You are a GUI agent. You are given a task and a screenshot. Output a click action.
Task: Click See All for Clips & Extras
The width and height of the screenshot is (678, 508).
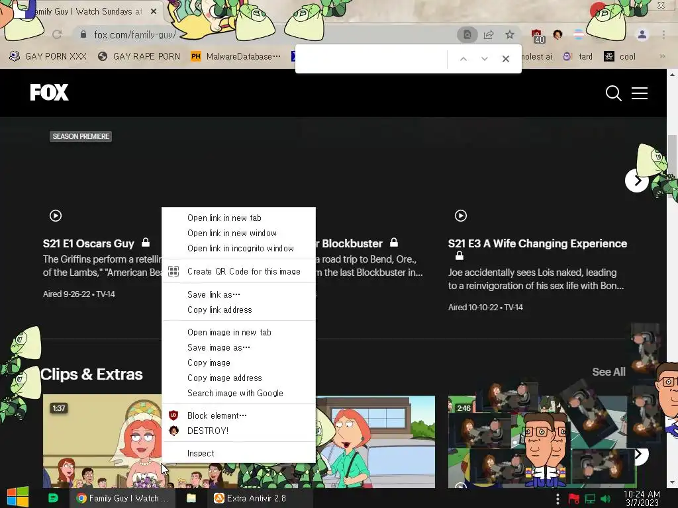[x=608, y=372]
